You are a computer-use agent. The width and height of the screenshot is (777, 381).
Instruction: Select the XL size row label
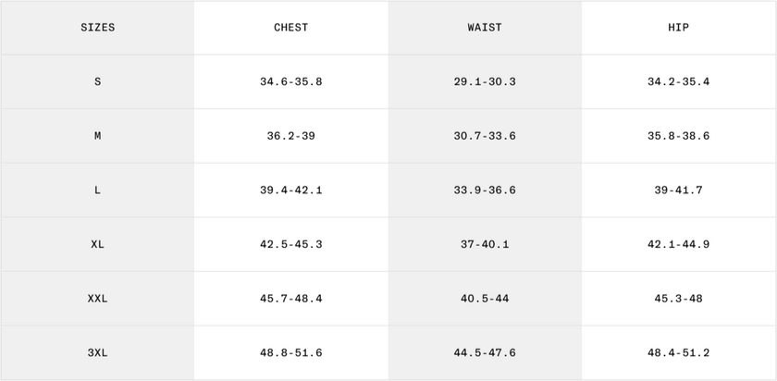pos(97,245)
